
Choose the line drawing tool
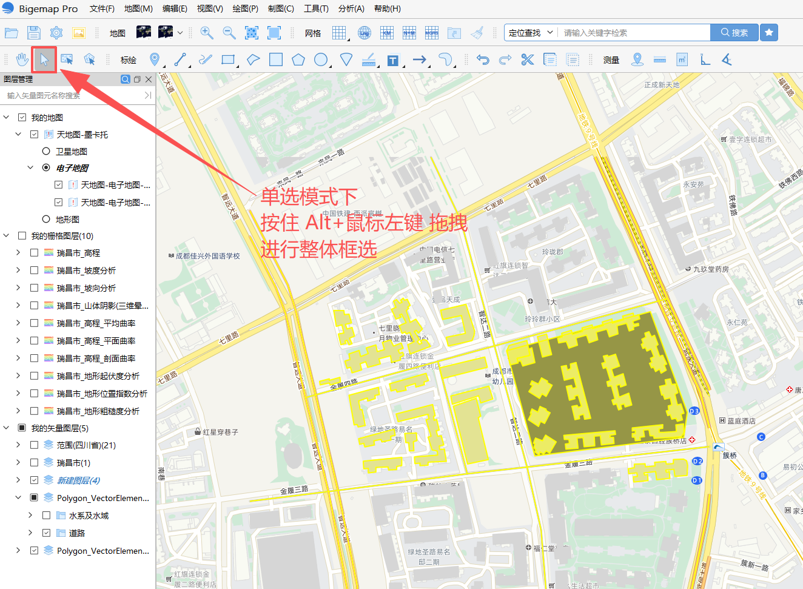[180, 59]
